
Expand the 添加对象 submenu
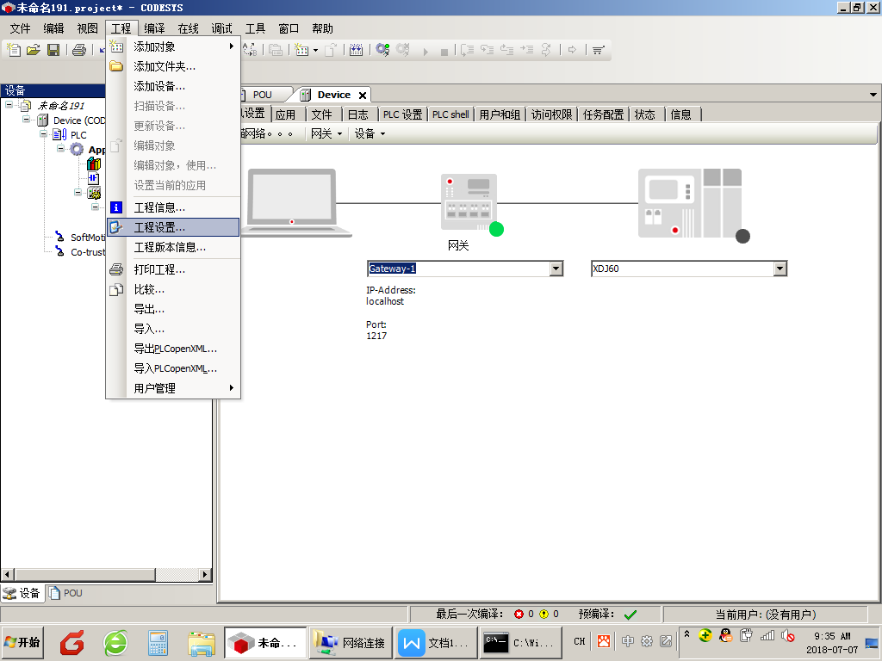[x=174, y=46]
